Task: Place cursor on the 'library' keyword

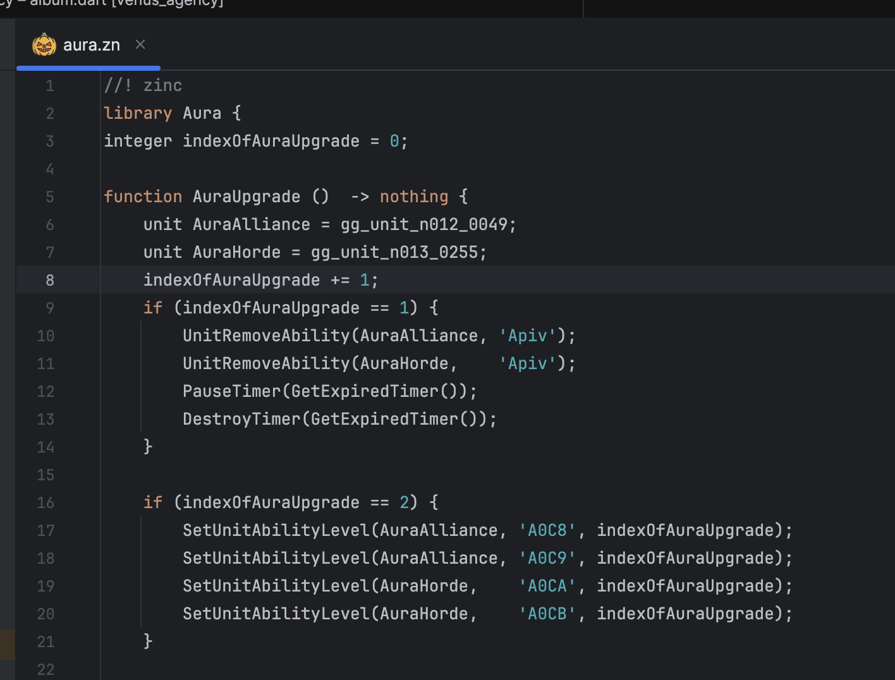Action: coord(138,113)
